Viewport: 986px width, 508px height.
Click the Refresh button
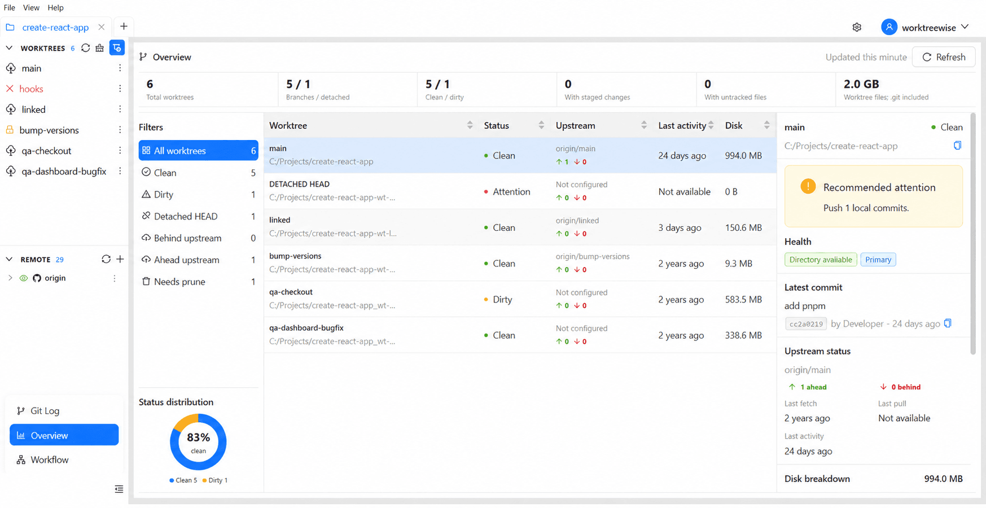pos(944,57)
